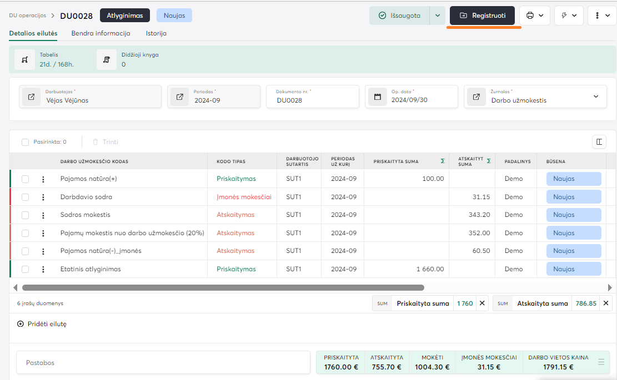Click the Tabelis timesheet icon

click(25, 60)
